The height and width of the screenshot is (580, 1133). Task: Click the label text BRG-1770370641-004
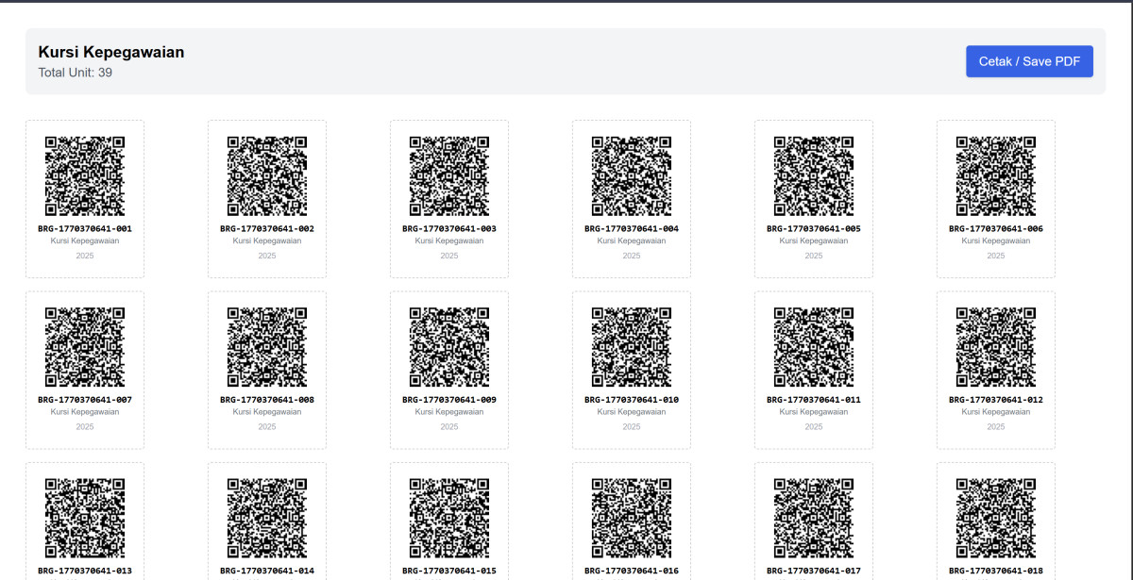632,229
